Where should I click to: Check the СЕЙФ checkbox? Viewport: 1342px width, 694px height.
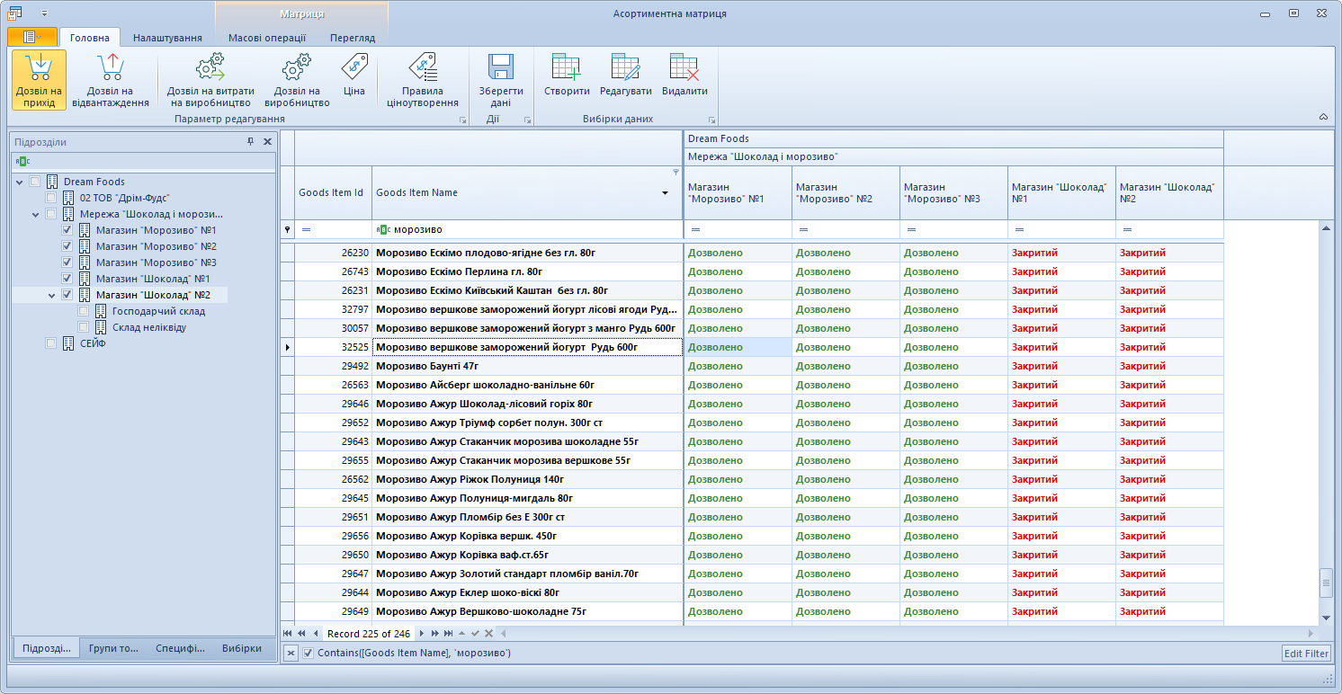[x=51, y=343]
